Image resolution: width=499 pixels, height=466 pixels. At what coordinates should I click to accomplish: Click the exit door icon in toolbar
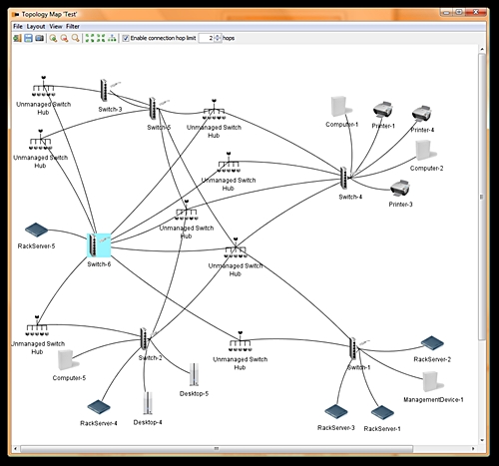[x=17, y=38]
